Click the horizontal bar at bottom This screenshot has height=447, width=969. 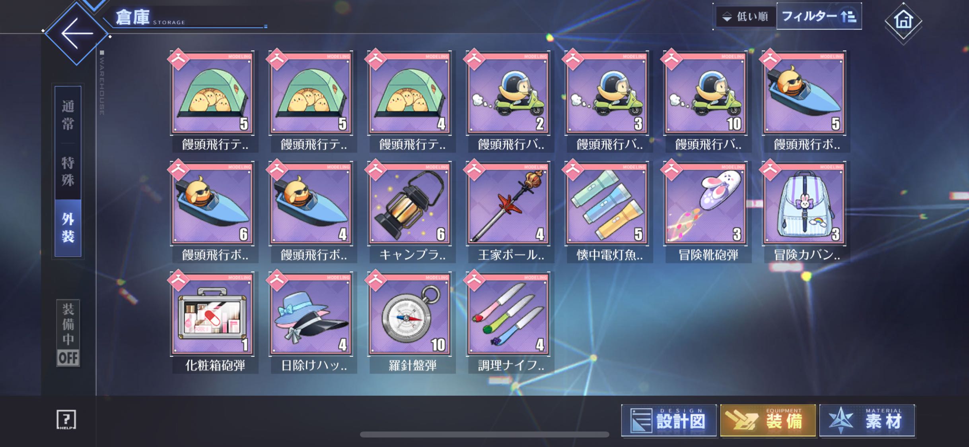(484, 435)
